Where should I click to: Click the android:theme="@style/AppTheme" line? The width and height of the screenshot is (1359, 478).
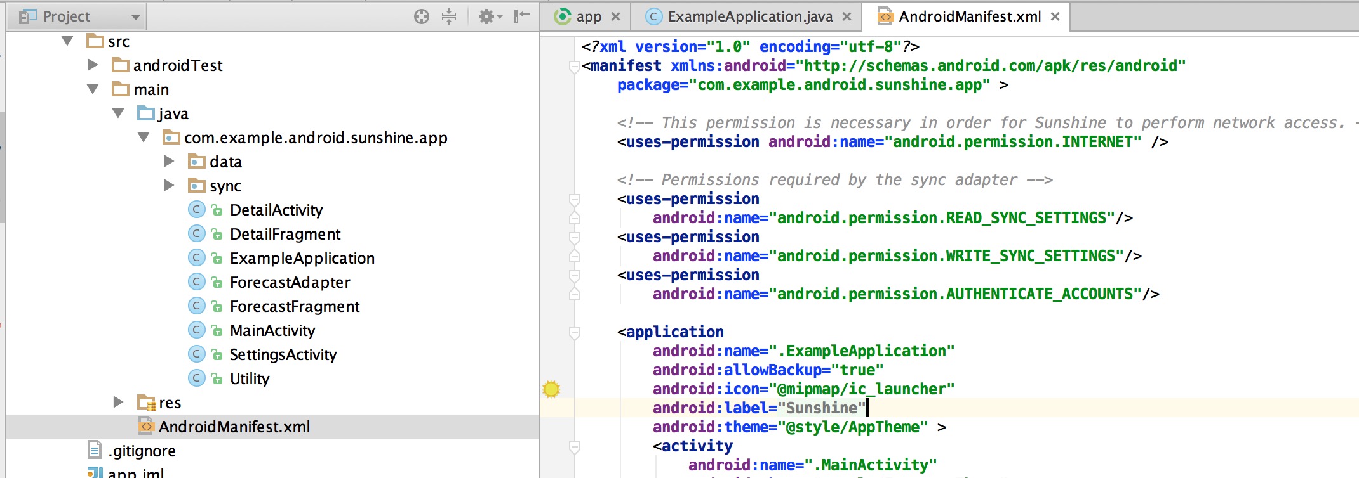coord(800,427)
